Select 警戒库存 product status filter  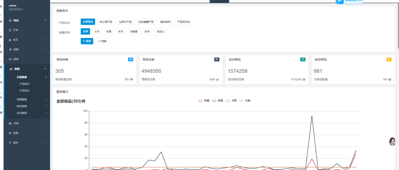pyautogui.click(x=165, y=22)
